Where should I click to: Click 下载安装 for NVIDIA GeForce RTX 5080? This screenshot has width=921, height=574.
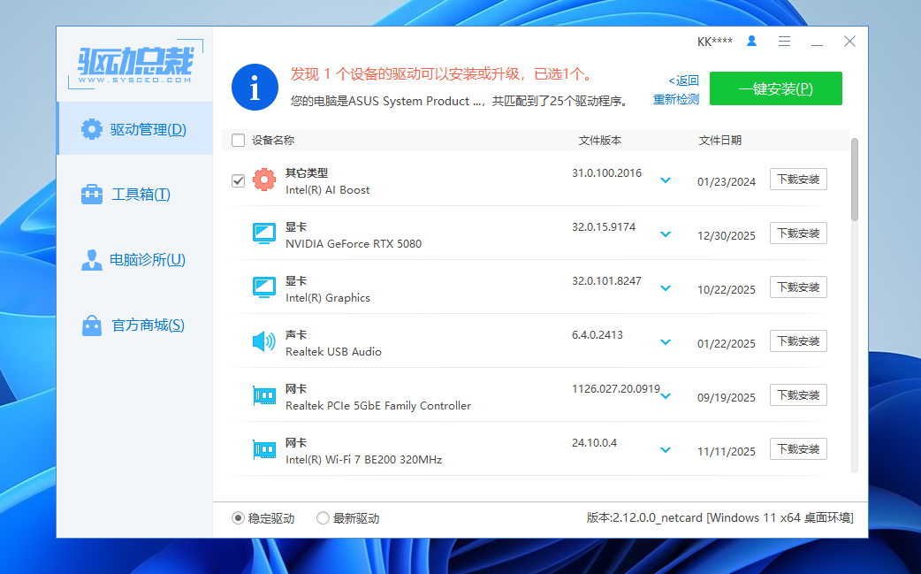click(798, 233)
